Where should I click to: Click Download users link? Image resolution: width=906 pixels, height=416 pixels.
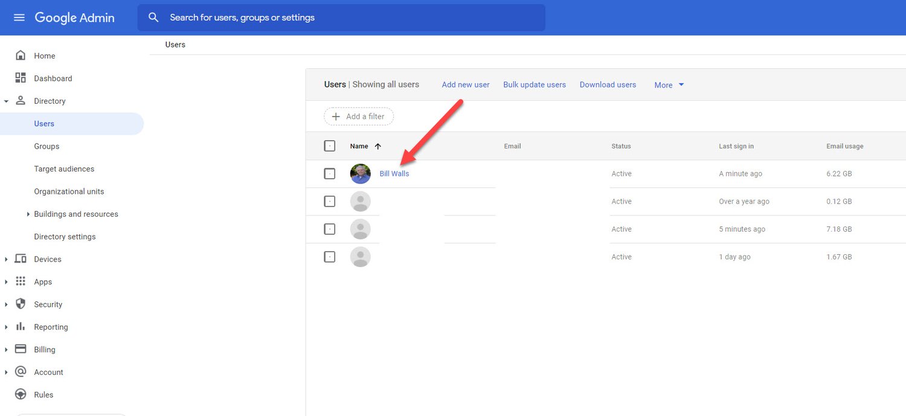tap(608, 85)
